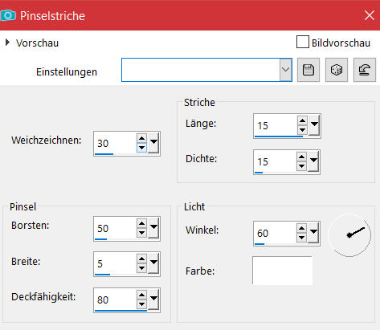Decrease Deckfähigkeit value with down arrow
This screenshot has width=380, height=330.
point(141,304)
